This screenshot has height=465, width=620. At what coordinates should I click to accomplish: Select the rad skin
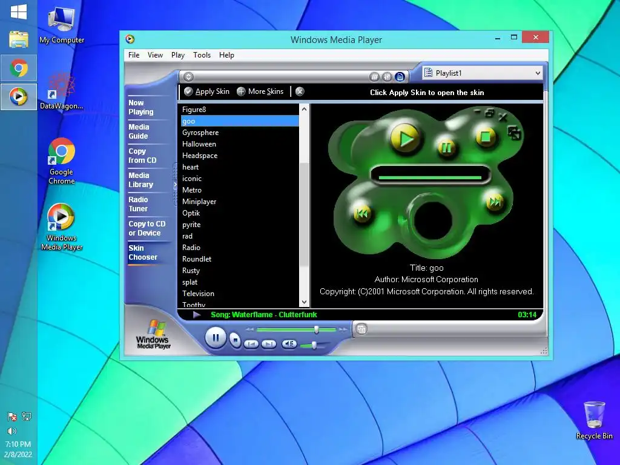(240, 236)
